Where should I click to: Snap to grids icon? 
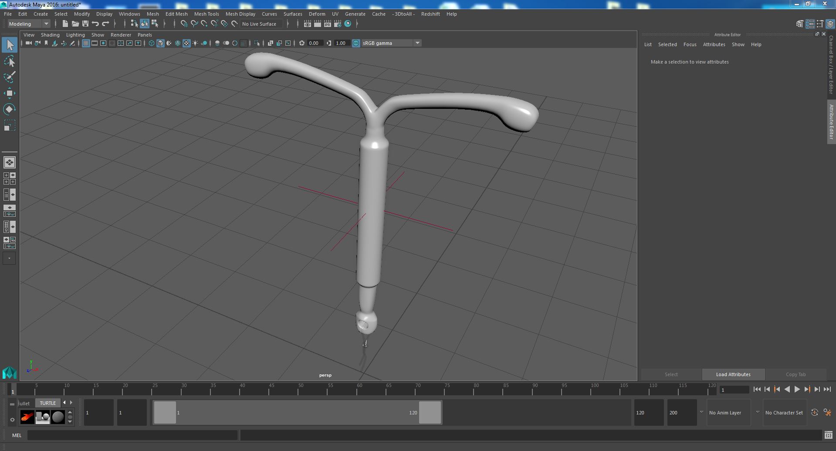[x=184, y=24]
